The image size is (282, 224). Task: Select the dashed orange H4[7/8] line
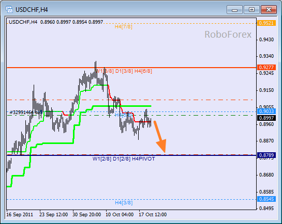click(180, 24)
